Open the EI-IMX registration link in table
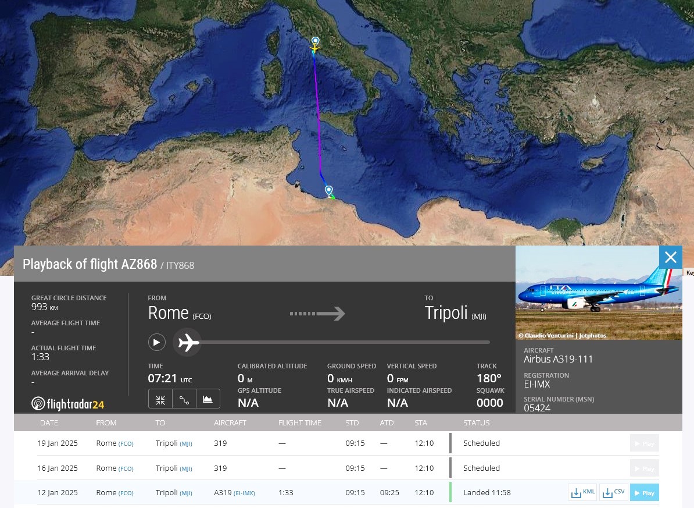The height and width of the screenshot is (508, 694). (x=244, y=493)
